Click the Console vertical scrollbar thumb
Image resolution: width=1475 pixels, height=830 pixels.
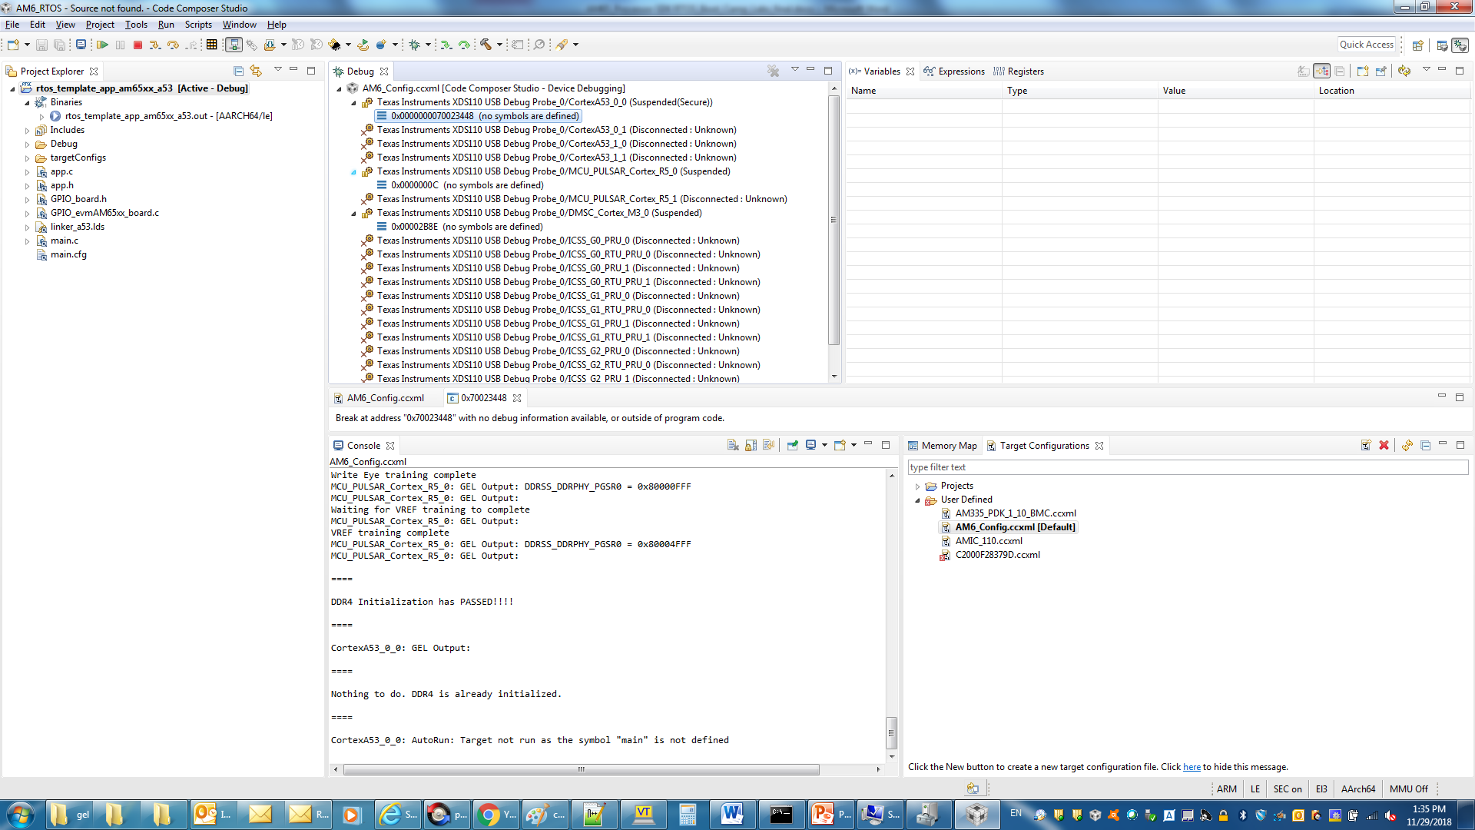891,732
